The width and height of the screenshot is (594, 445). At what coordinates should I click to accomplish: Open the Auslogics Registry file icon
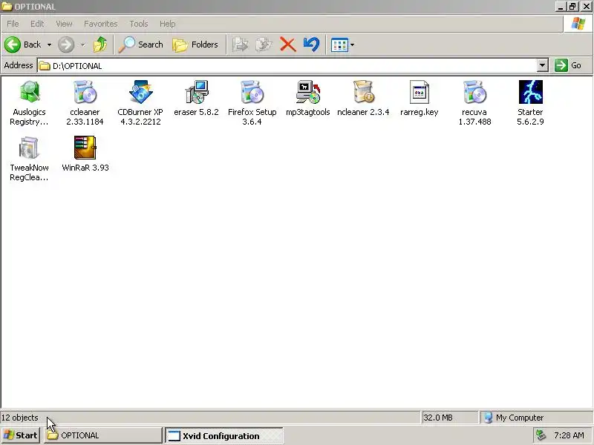coord(29,92)
